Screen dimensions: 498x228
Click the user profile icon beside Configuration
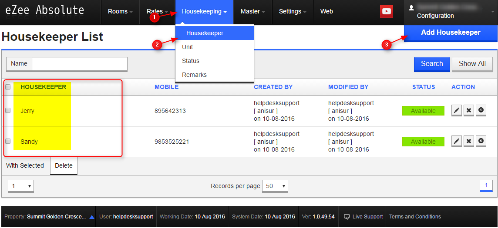click(x=411, y=8)
